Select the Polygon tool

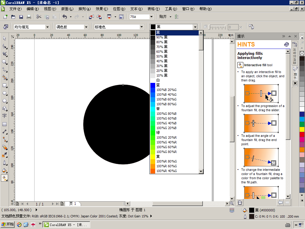(x=4, y=101)
